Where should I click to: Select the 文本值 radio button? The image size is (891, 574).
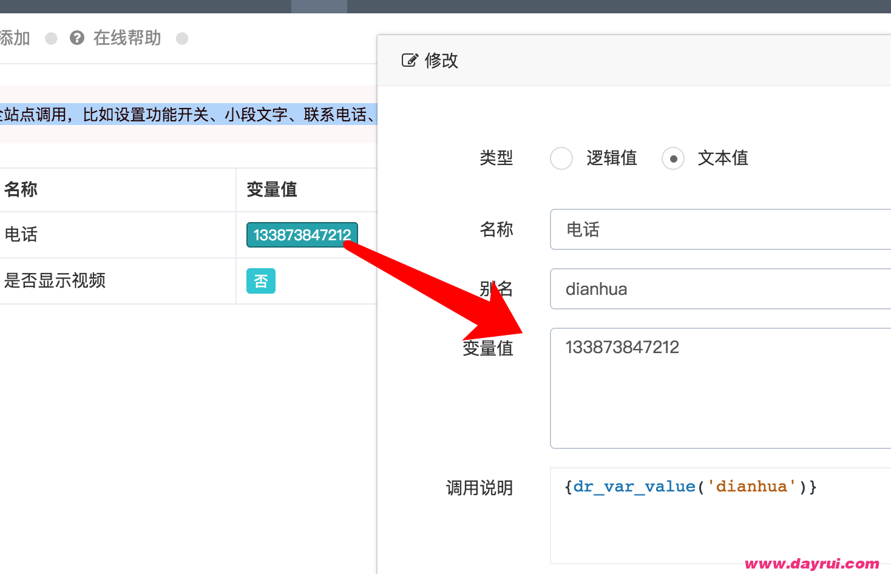[x=673, y=158]
